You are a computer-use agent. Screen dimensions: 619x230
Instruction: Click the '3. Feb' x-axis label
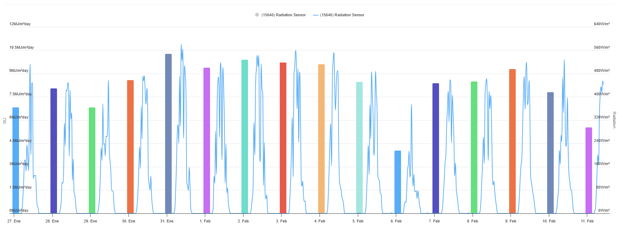pos(282,221)
